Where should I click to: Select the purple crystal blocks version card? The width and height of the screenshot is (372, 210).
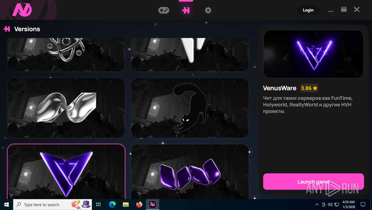(x=190, y=171)
